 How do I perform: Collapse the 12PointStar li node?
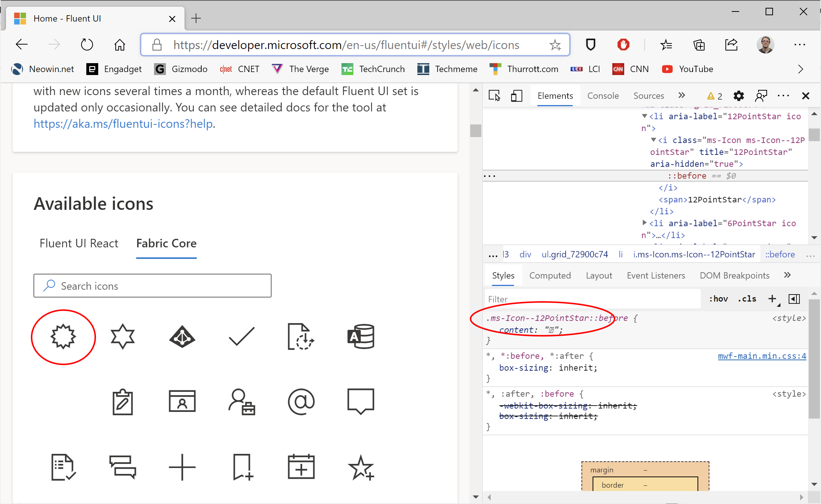click(644, 116)
